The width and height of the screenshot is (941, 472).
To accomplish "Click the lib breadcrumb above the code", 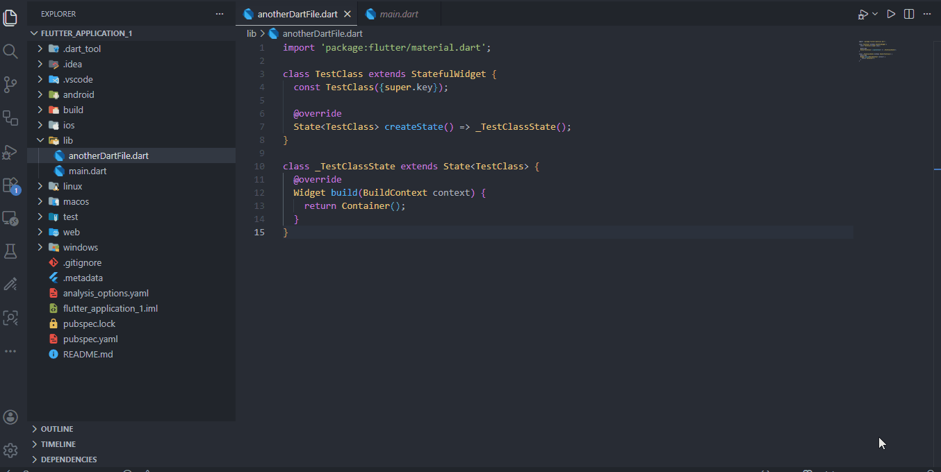I will click(x=251, y=33).
